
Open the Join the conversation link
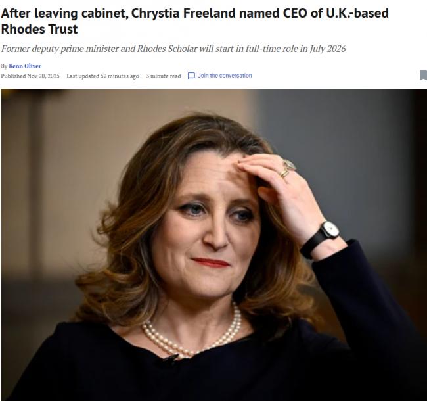coord(225,76)
